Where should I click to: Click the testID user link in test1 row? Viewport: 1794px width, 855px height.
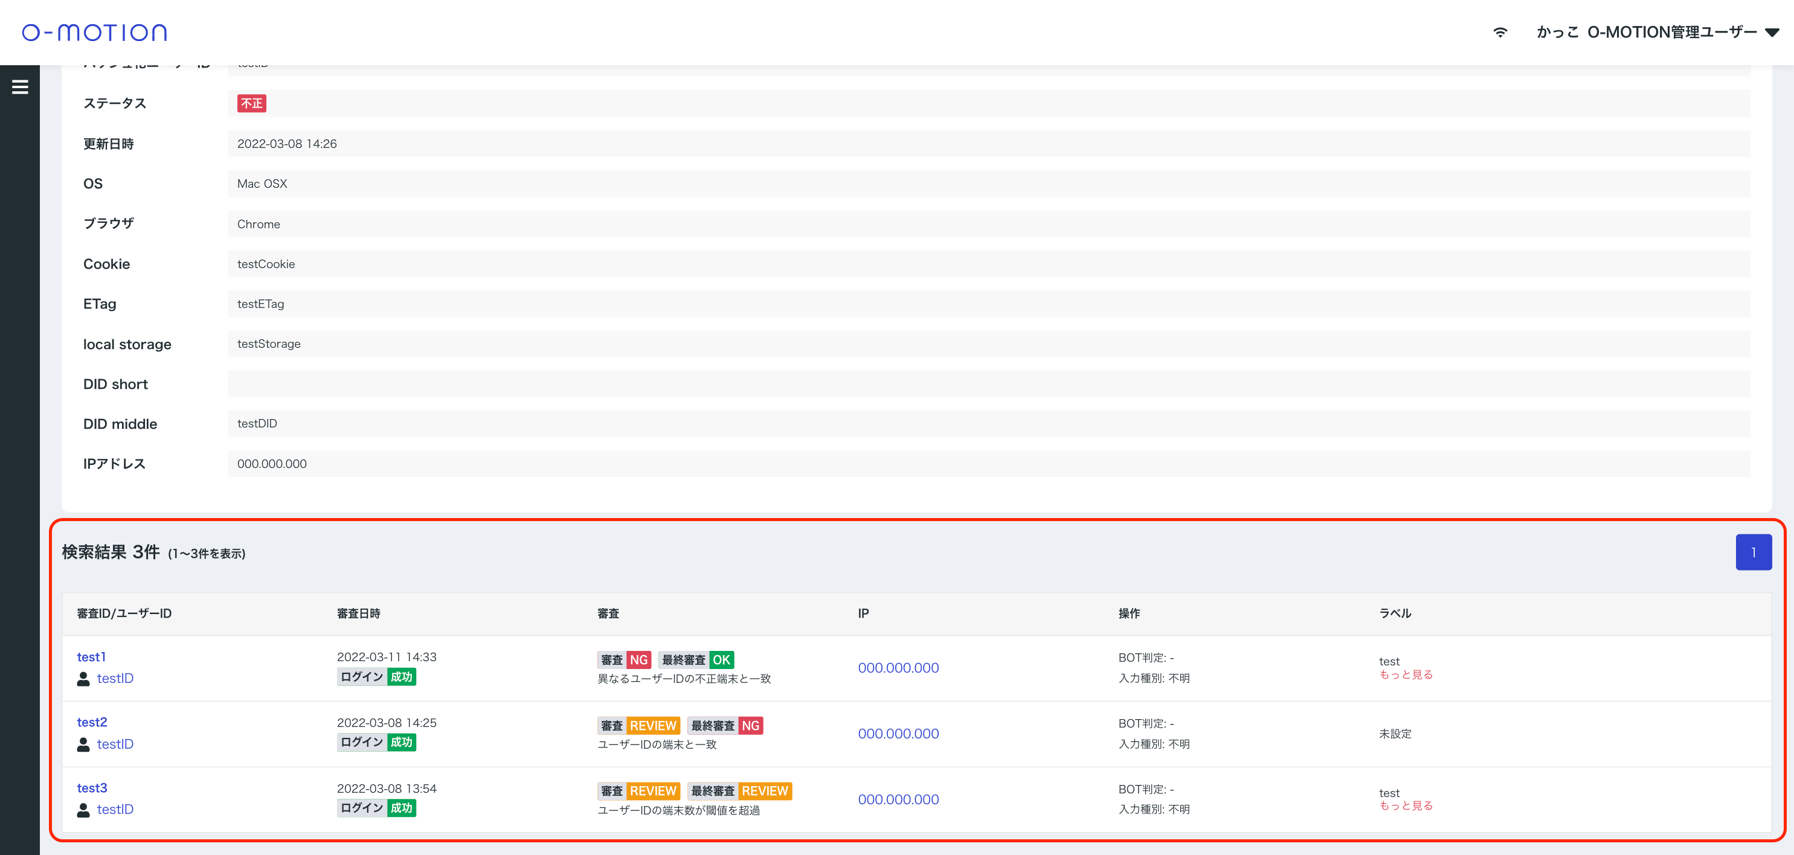pyautogui.click(x=115, y=678)
